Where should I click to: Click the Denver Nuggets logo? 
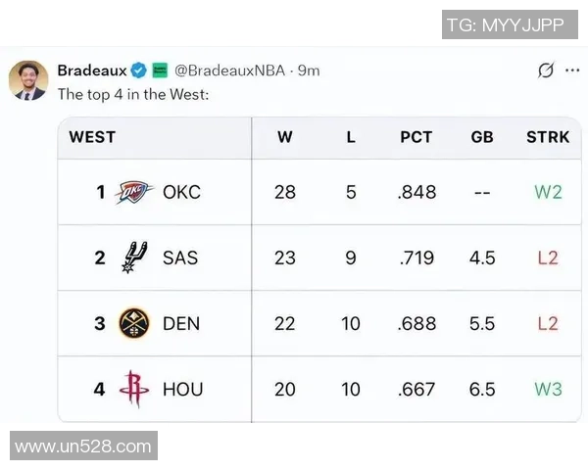tap(133, 323)
